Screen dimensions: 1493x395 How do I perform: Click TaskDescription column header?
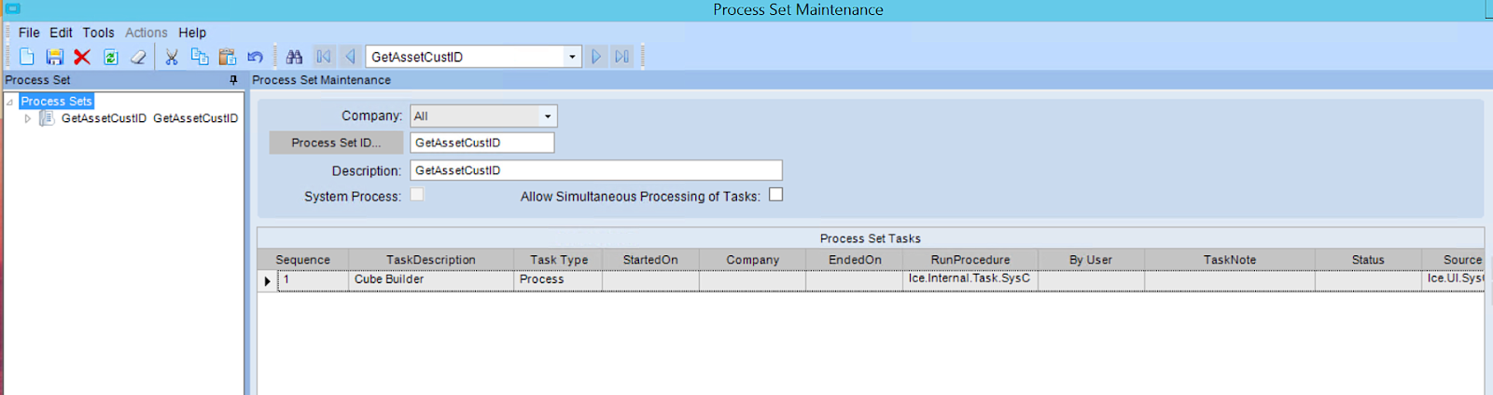pos(431,260)
